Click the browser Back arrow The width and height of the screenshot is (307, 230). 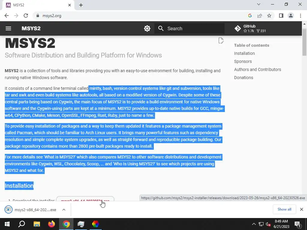click(7, 16)
